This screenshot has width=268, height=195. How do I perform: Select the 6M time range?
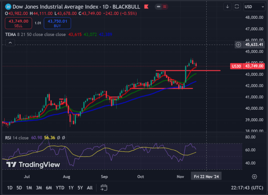(49, 188)
